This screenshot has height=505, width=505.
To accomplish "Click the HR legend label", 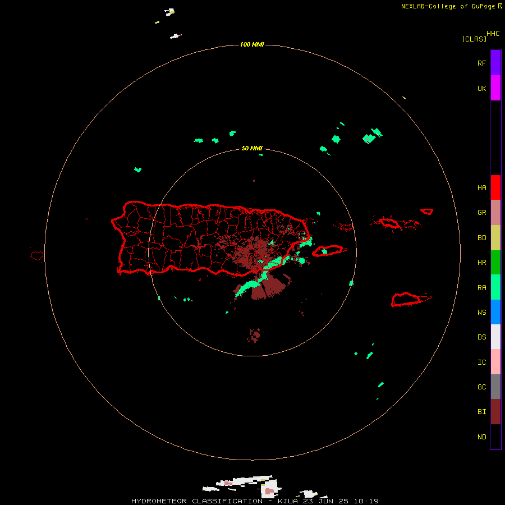I will [481, 263].
